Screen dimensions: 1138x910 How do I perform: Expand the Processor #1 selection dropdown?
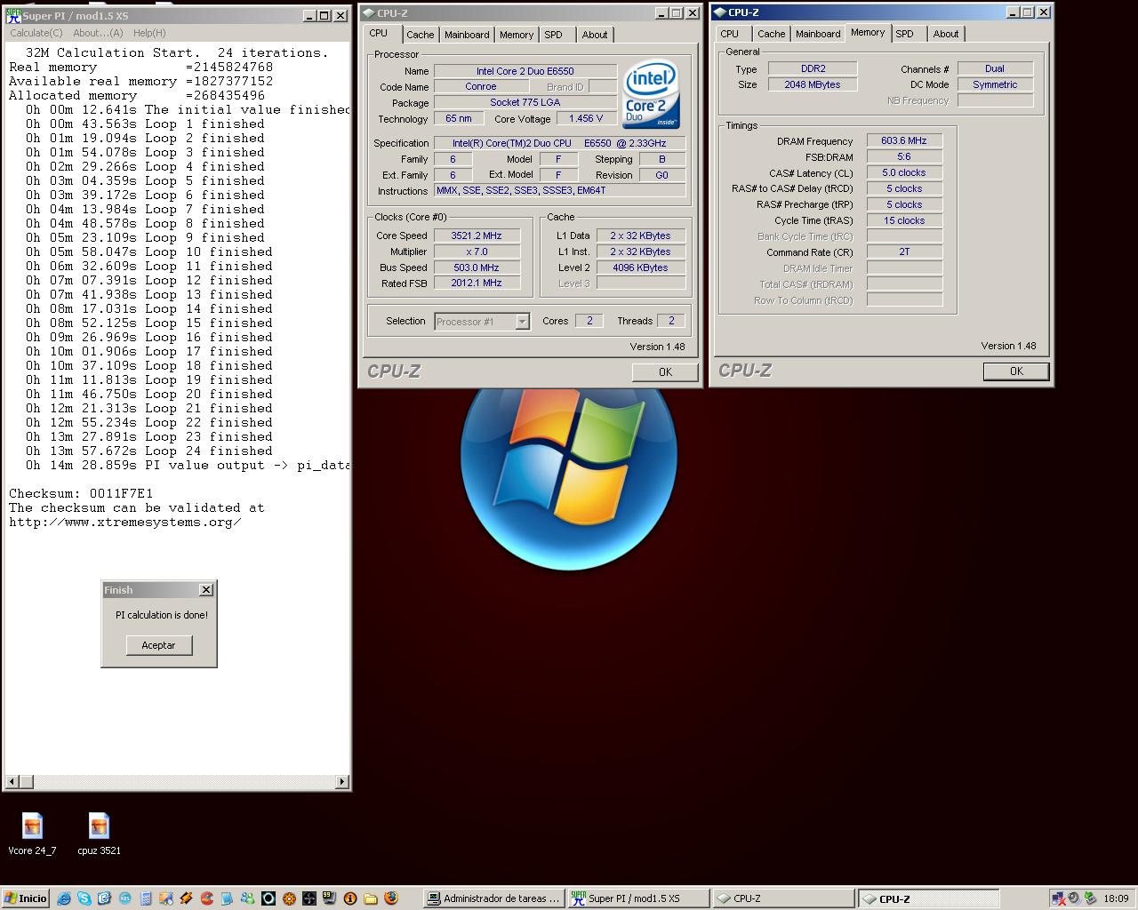tap(522, 322)
